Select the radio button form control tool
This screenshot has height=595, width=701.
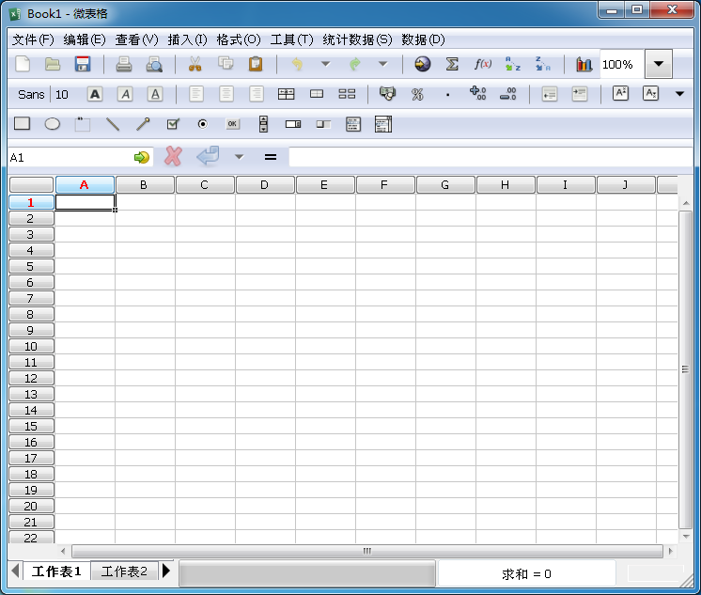point(202,124)
